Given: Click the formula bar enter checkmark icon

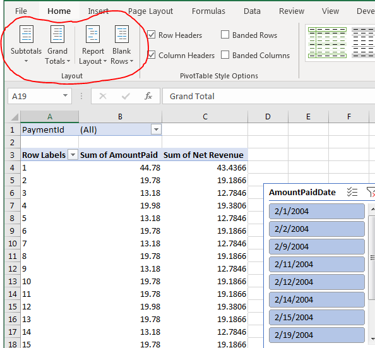Looking at the screenshot, I should point(126,96).
